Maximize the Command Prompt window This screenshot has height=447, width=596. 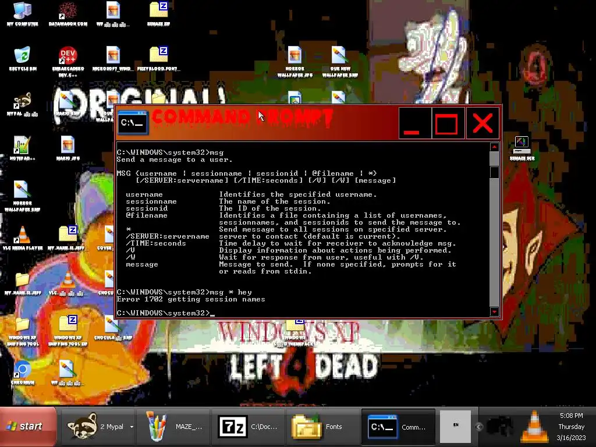pyautogui.click(x=448, y=123)
